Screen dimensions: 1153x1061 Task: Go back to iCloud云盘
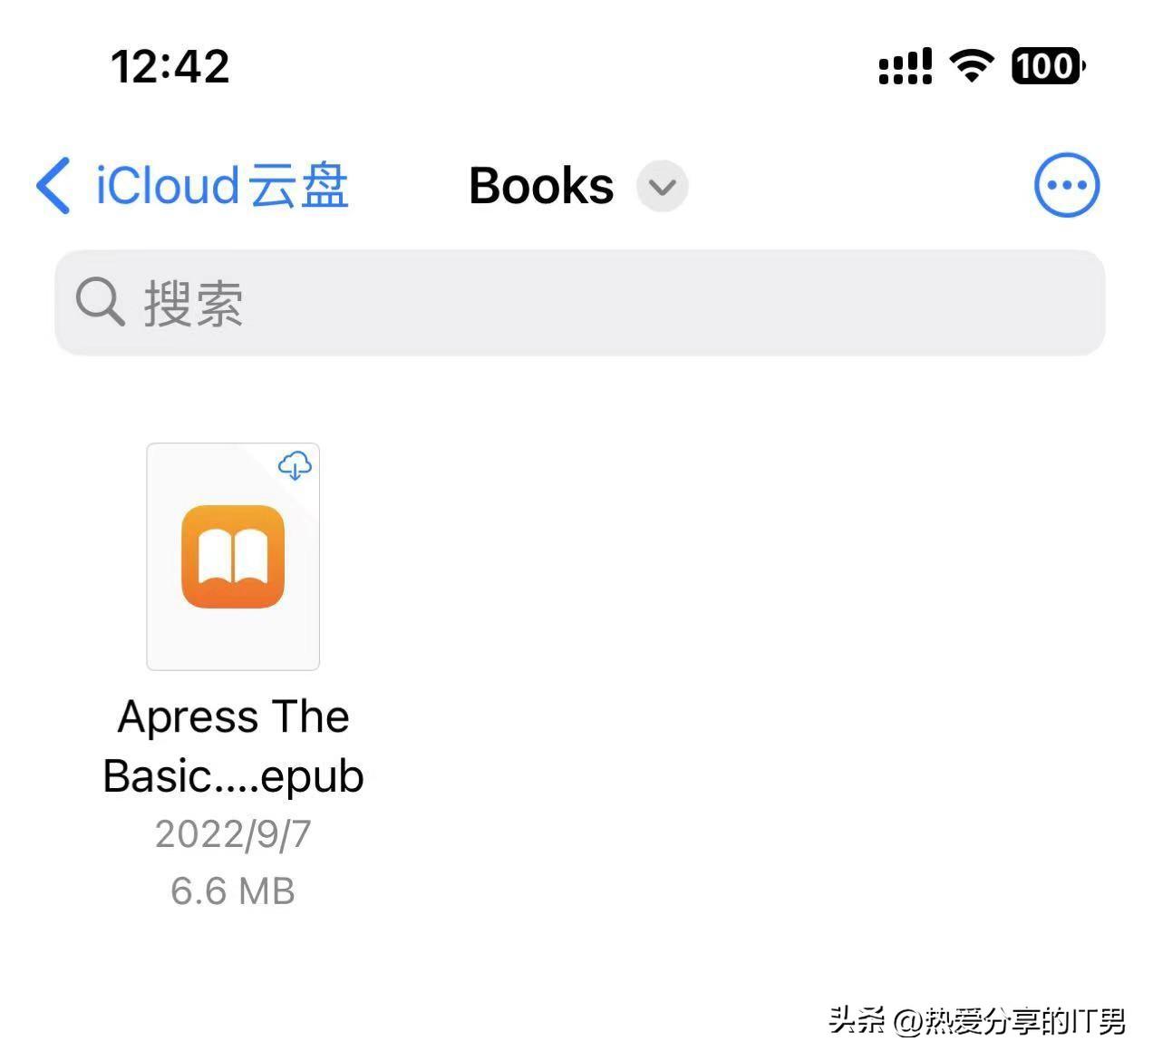222,185
